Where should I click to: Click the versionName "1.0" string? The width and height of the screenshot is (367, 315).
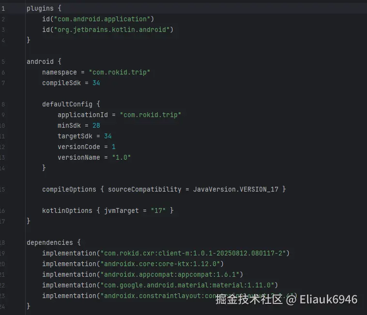tap(122, 157)
